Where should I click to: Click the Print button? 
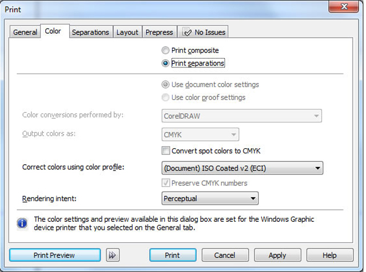(173, 255)
